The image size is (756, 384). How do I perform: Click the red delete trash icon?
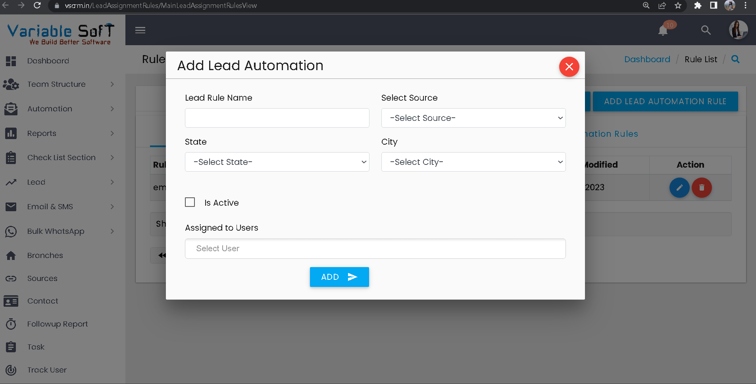tap(701, 187)
